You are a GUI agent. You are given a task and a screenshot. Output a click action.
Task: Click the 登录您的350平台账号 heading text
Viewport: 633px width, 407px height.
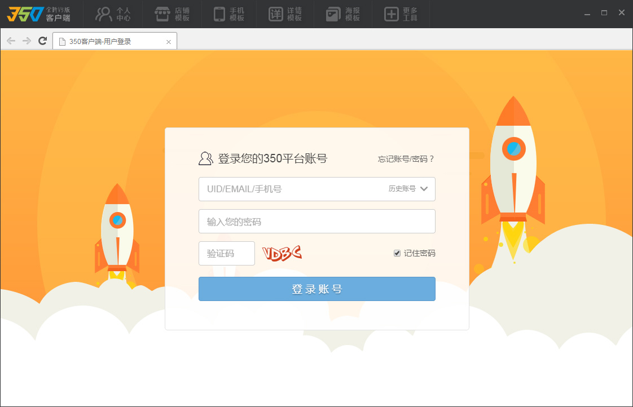(272, 158)
